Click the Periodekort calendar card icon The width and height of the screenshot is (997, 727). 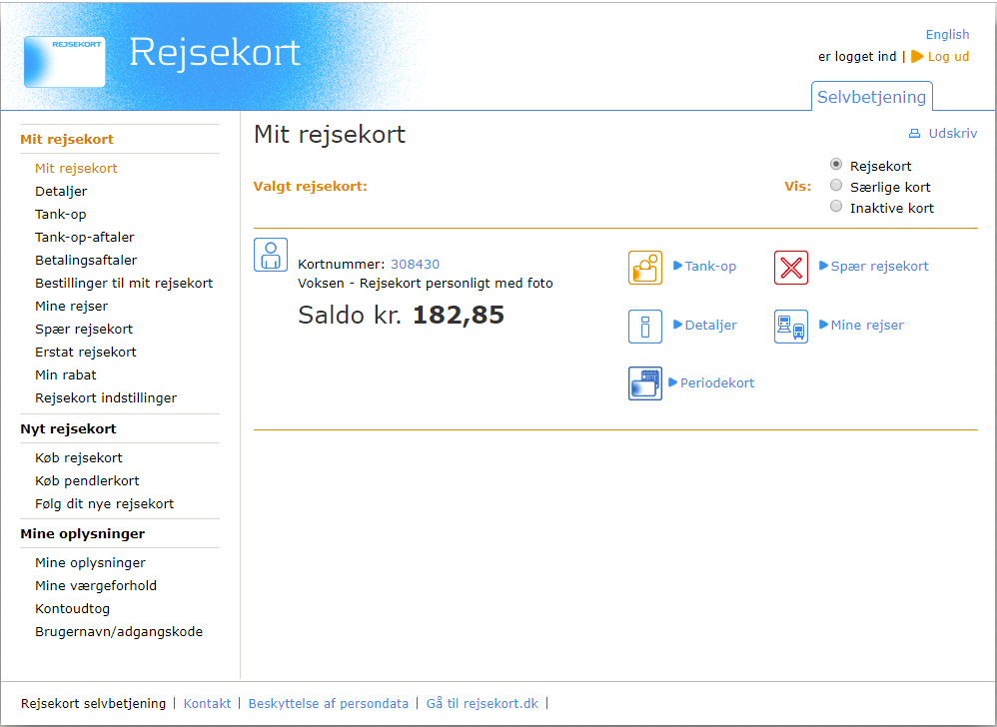(x=644, y=383)
